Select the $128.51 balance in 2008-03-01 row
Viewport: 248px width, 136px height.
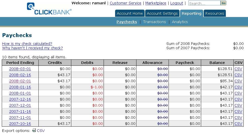point(225,69)
